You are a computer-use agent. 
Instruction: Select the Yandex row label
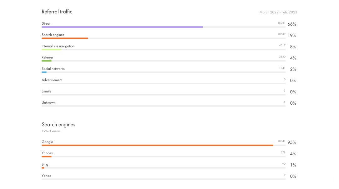47,153
